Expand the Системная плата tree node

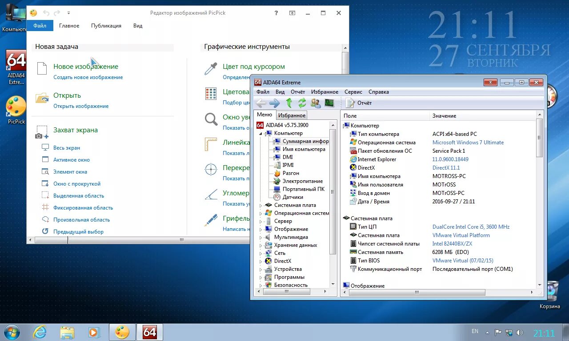(261, 205)
